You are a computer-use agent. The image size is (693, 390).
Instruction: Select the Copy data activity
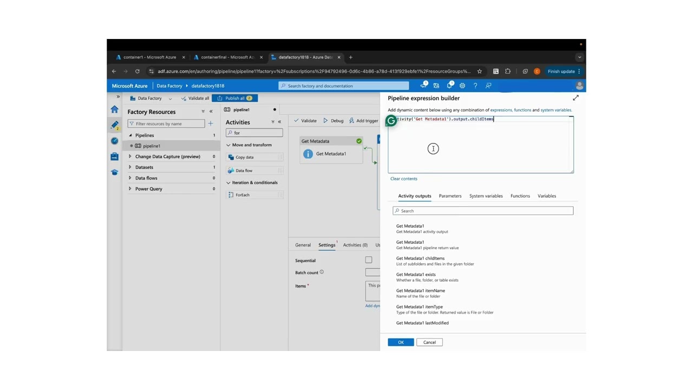click(254, 157)
